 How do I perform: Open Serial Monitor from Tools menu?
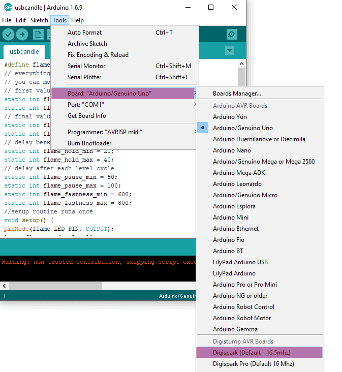(125, 66)
